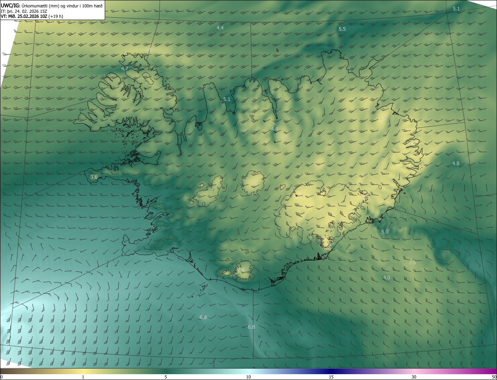Click the 3.6 value on Snæfellsnes peninsula tip

(x=94, y=177)
